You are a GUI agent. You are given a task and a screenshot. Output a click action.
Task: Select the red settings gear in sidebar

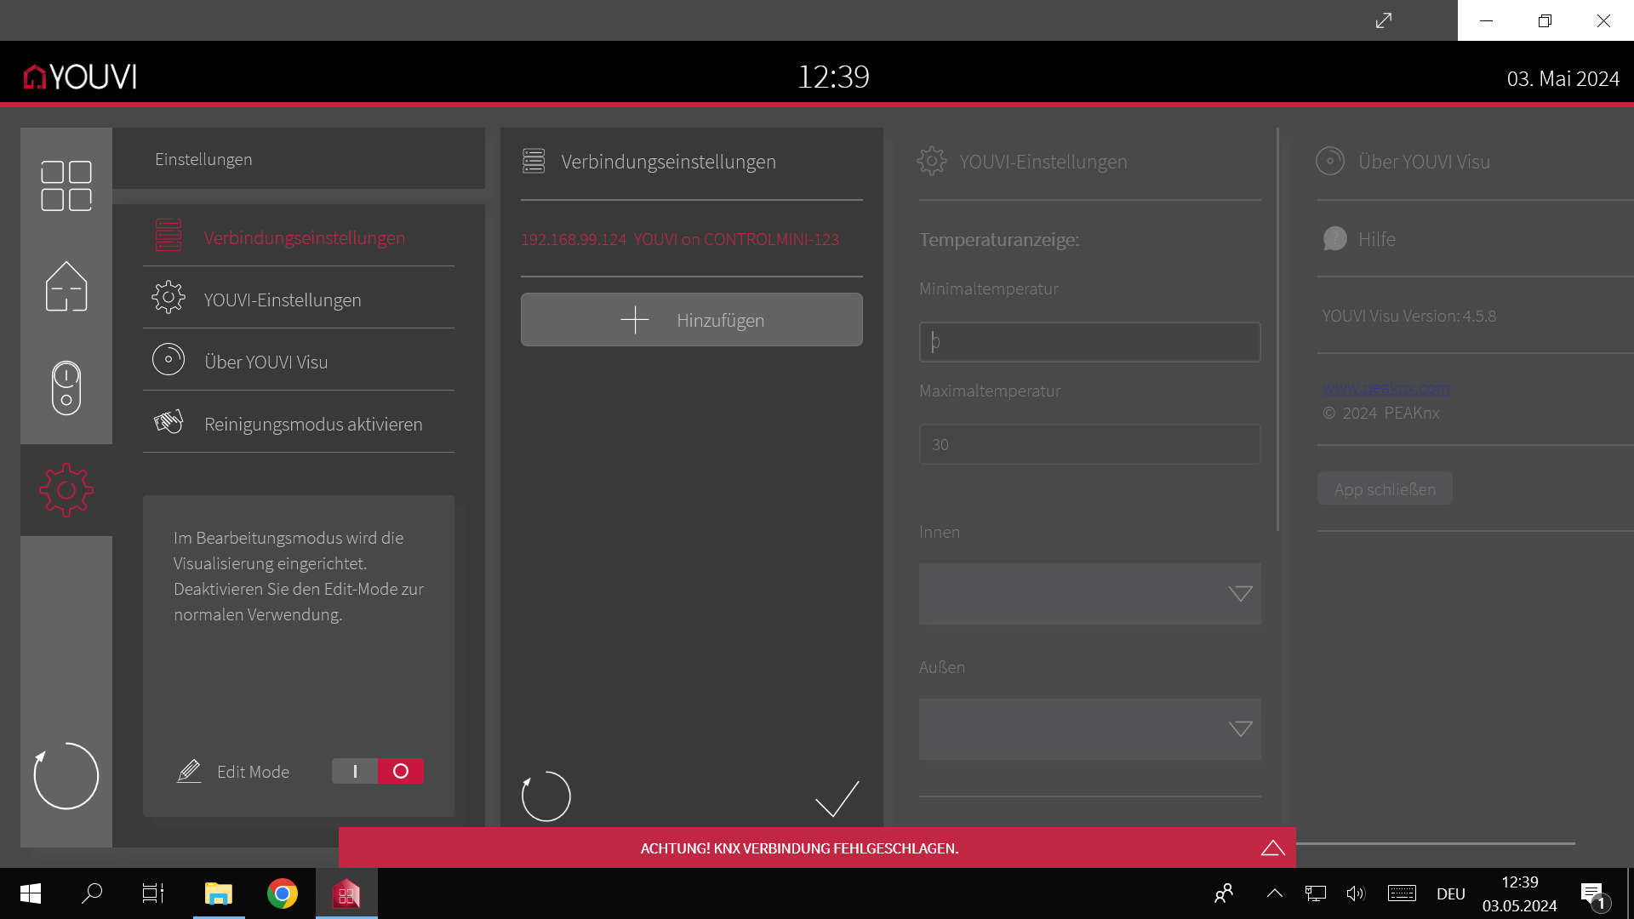click(66, 490)
